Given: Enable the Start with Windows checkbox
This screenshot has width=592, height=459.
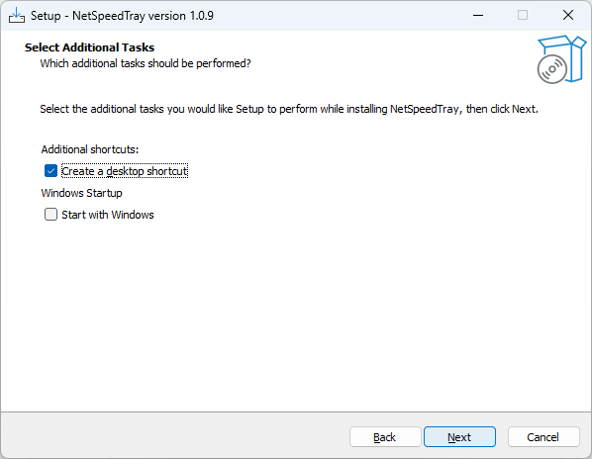Looking at the screenshot, I should (x=50, y=215).
